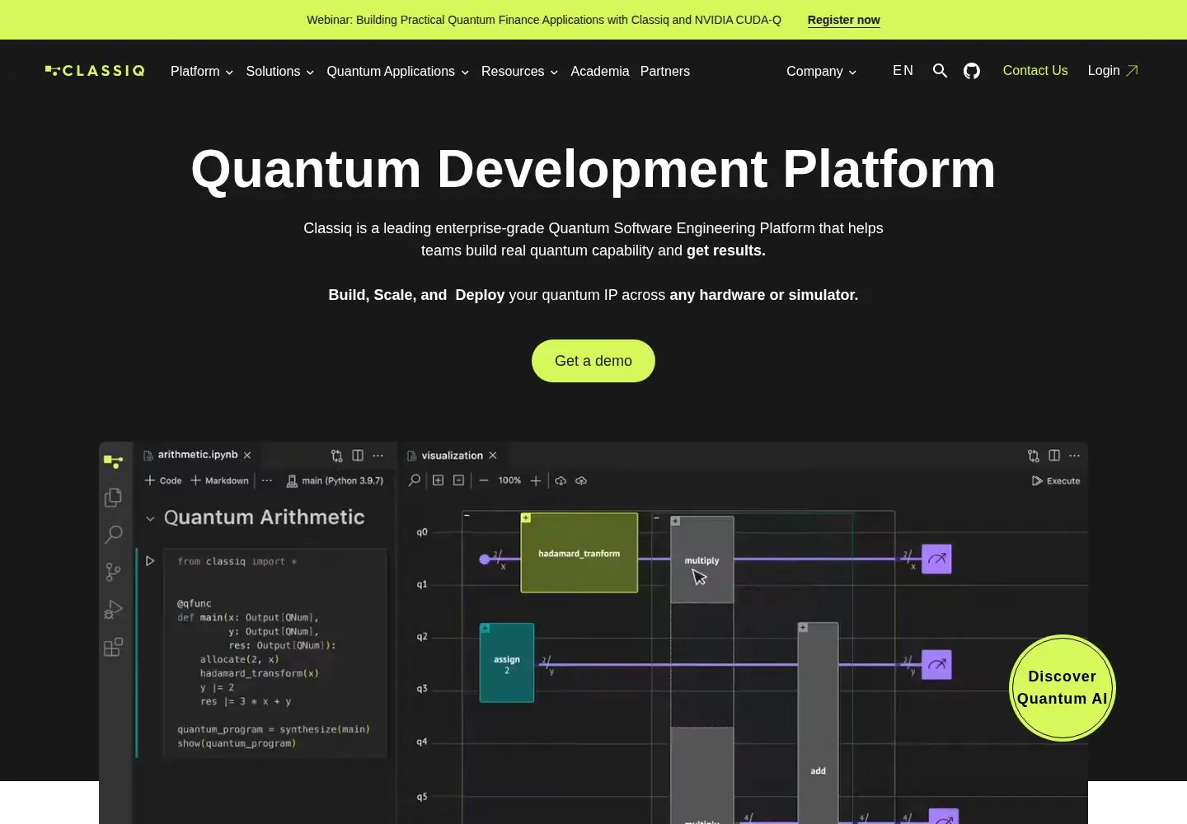The height and width of the screenshot is (824, 1187).
Task: Open the site search magnifier icon
Action: tap(940, 71)
